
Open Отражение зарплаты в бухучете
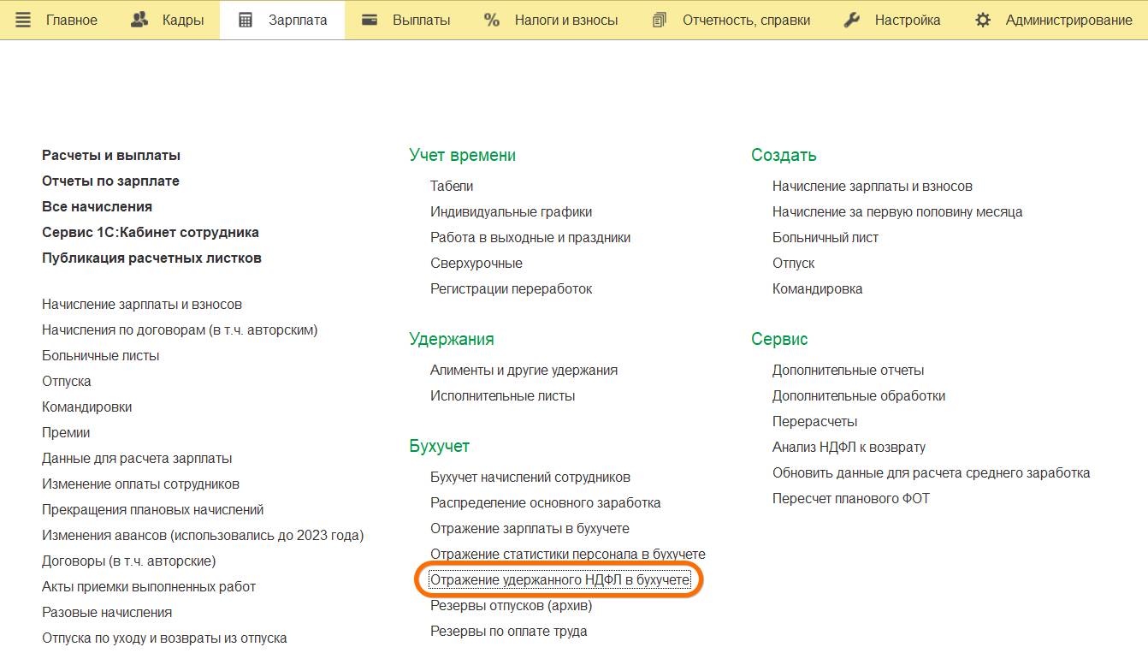[530, 529]
